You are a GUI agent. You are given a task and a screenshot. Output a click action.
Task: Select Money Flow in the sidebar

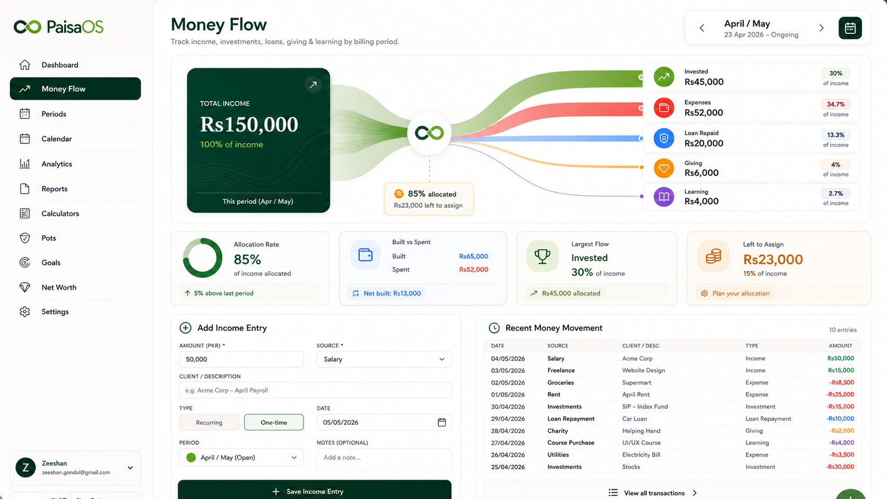75,89
